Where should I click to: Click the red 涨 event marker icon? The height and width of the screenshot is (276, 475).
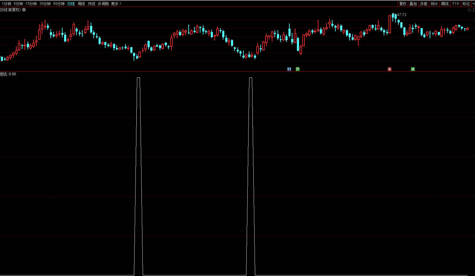pos(389,69)
